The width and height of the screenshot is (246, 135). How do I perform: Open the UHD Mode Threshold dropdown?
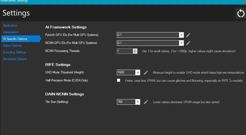pyautogui.click(x=137, y=72)
